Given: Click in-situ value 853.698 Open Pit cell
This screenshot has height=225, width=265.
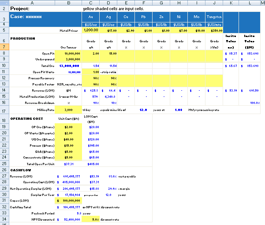Looking at the screenshot, I should click(x=250, y=53).
